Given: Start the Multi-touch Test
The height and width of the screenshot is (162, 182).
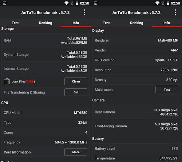Looking at the screenshot, I should 167,90.
